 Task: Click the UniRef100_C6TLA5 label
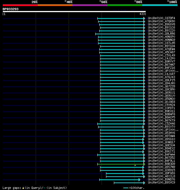[x=161, y=43]
